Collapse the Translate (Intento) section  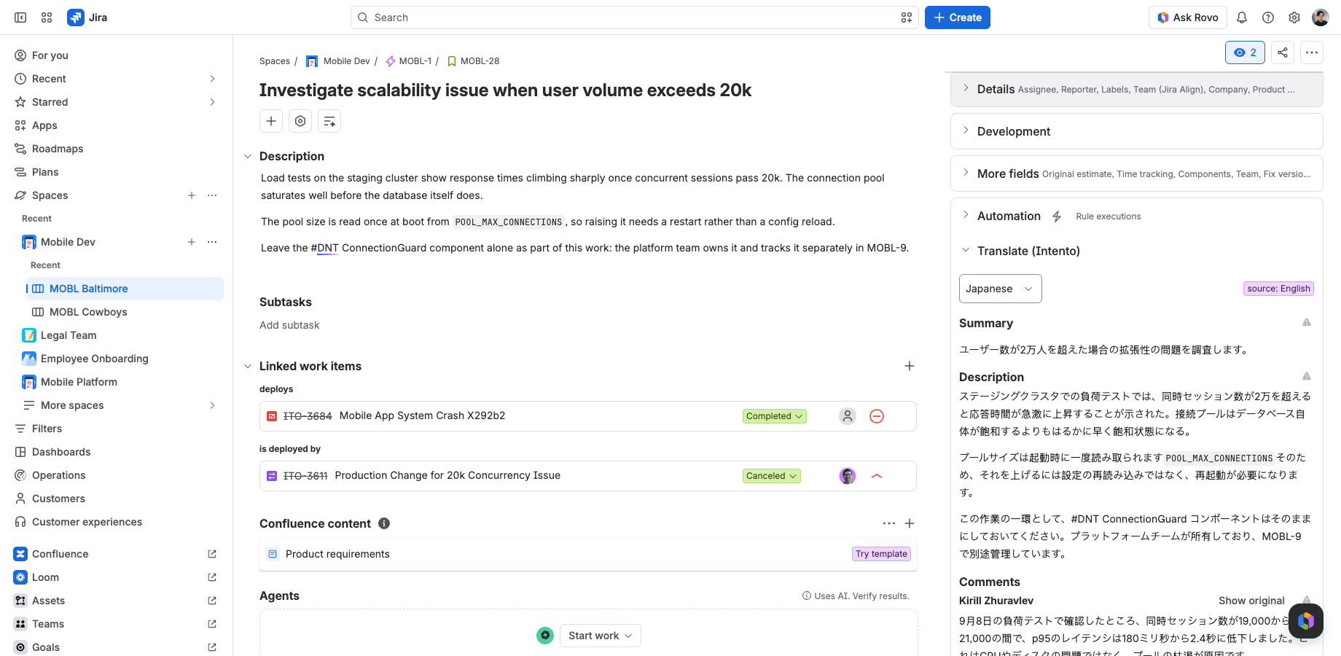(x=966, y=250)
